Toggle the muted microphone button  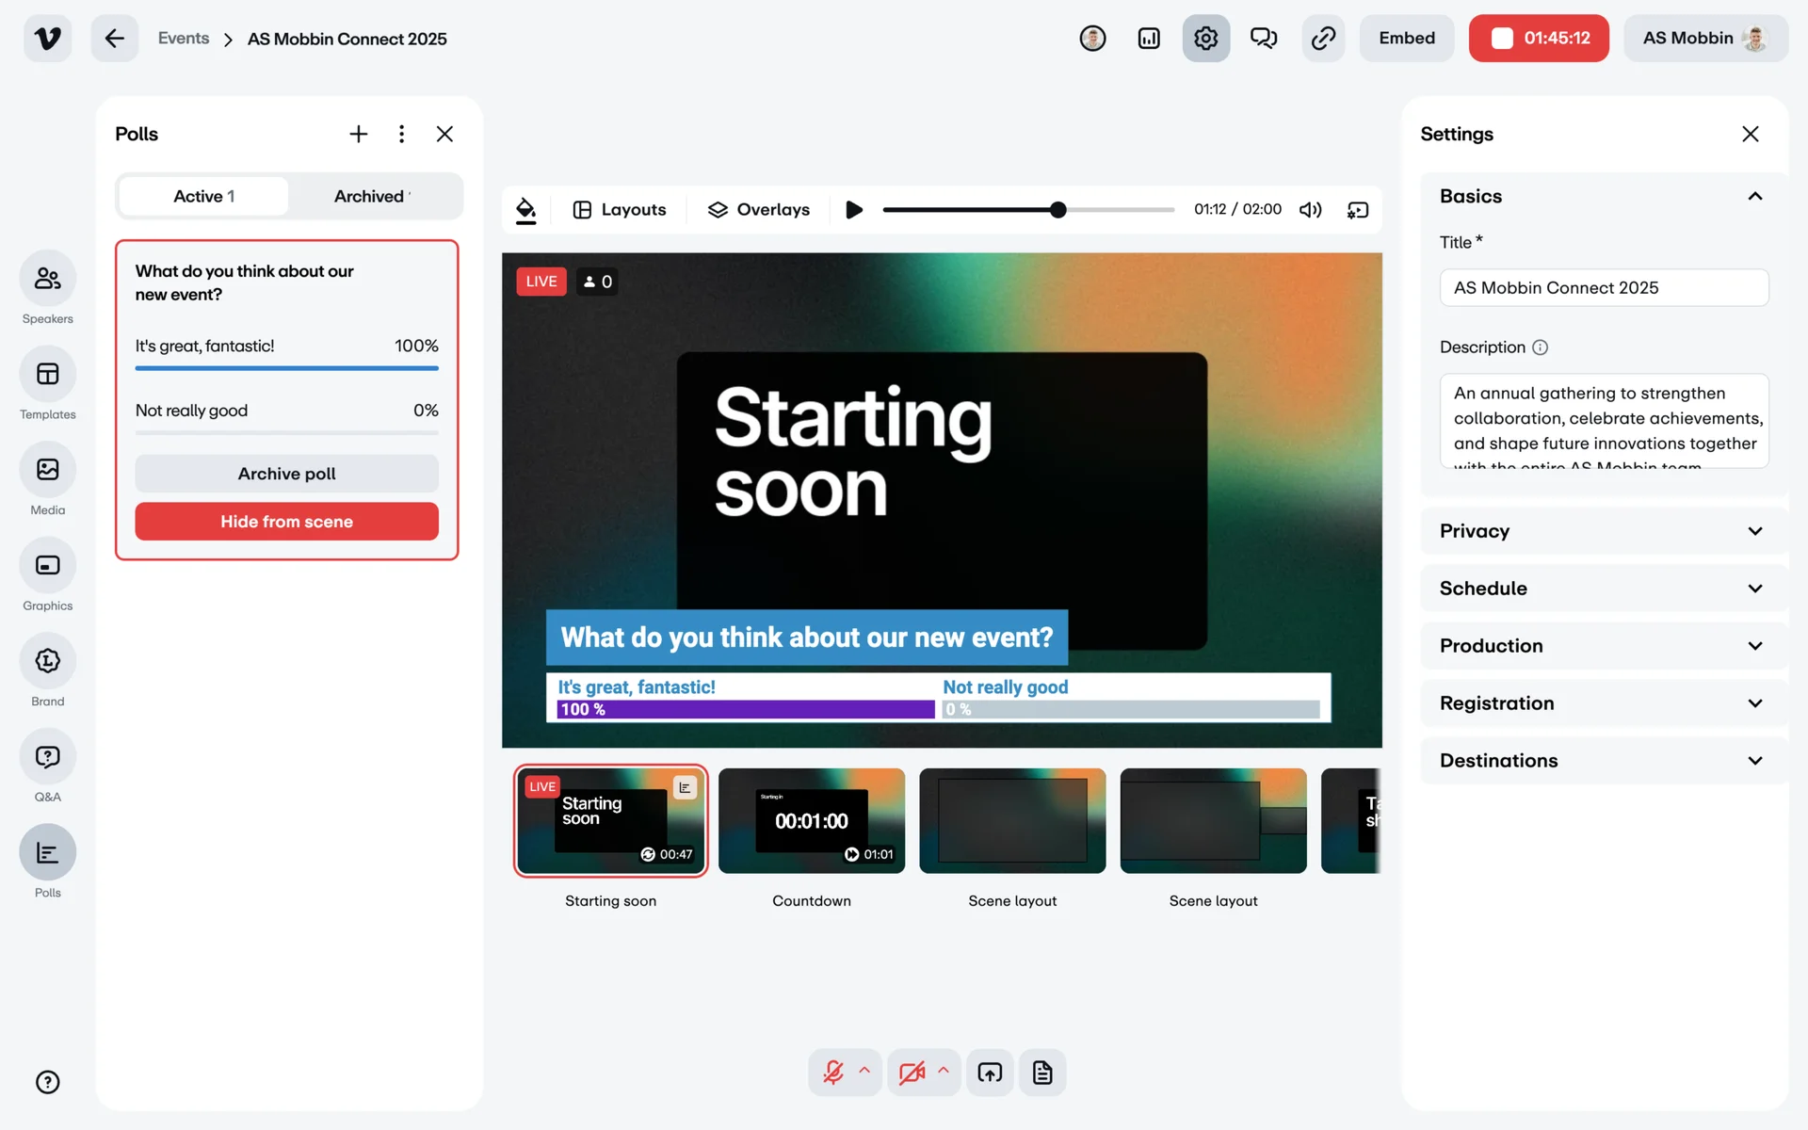833,1073
